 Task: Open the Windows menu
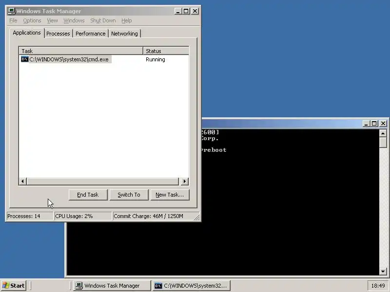(x=74, y=20)
